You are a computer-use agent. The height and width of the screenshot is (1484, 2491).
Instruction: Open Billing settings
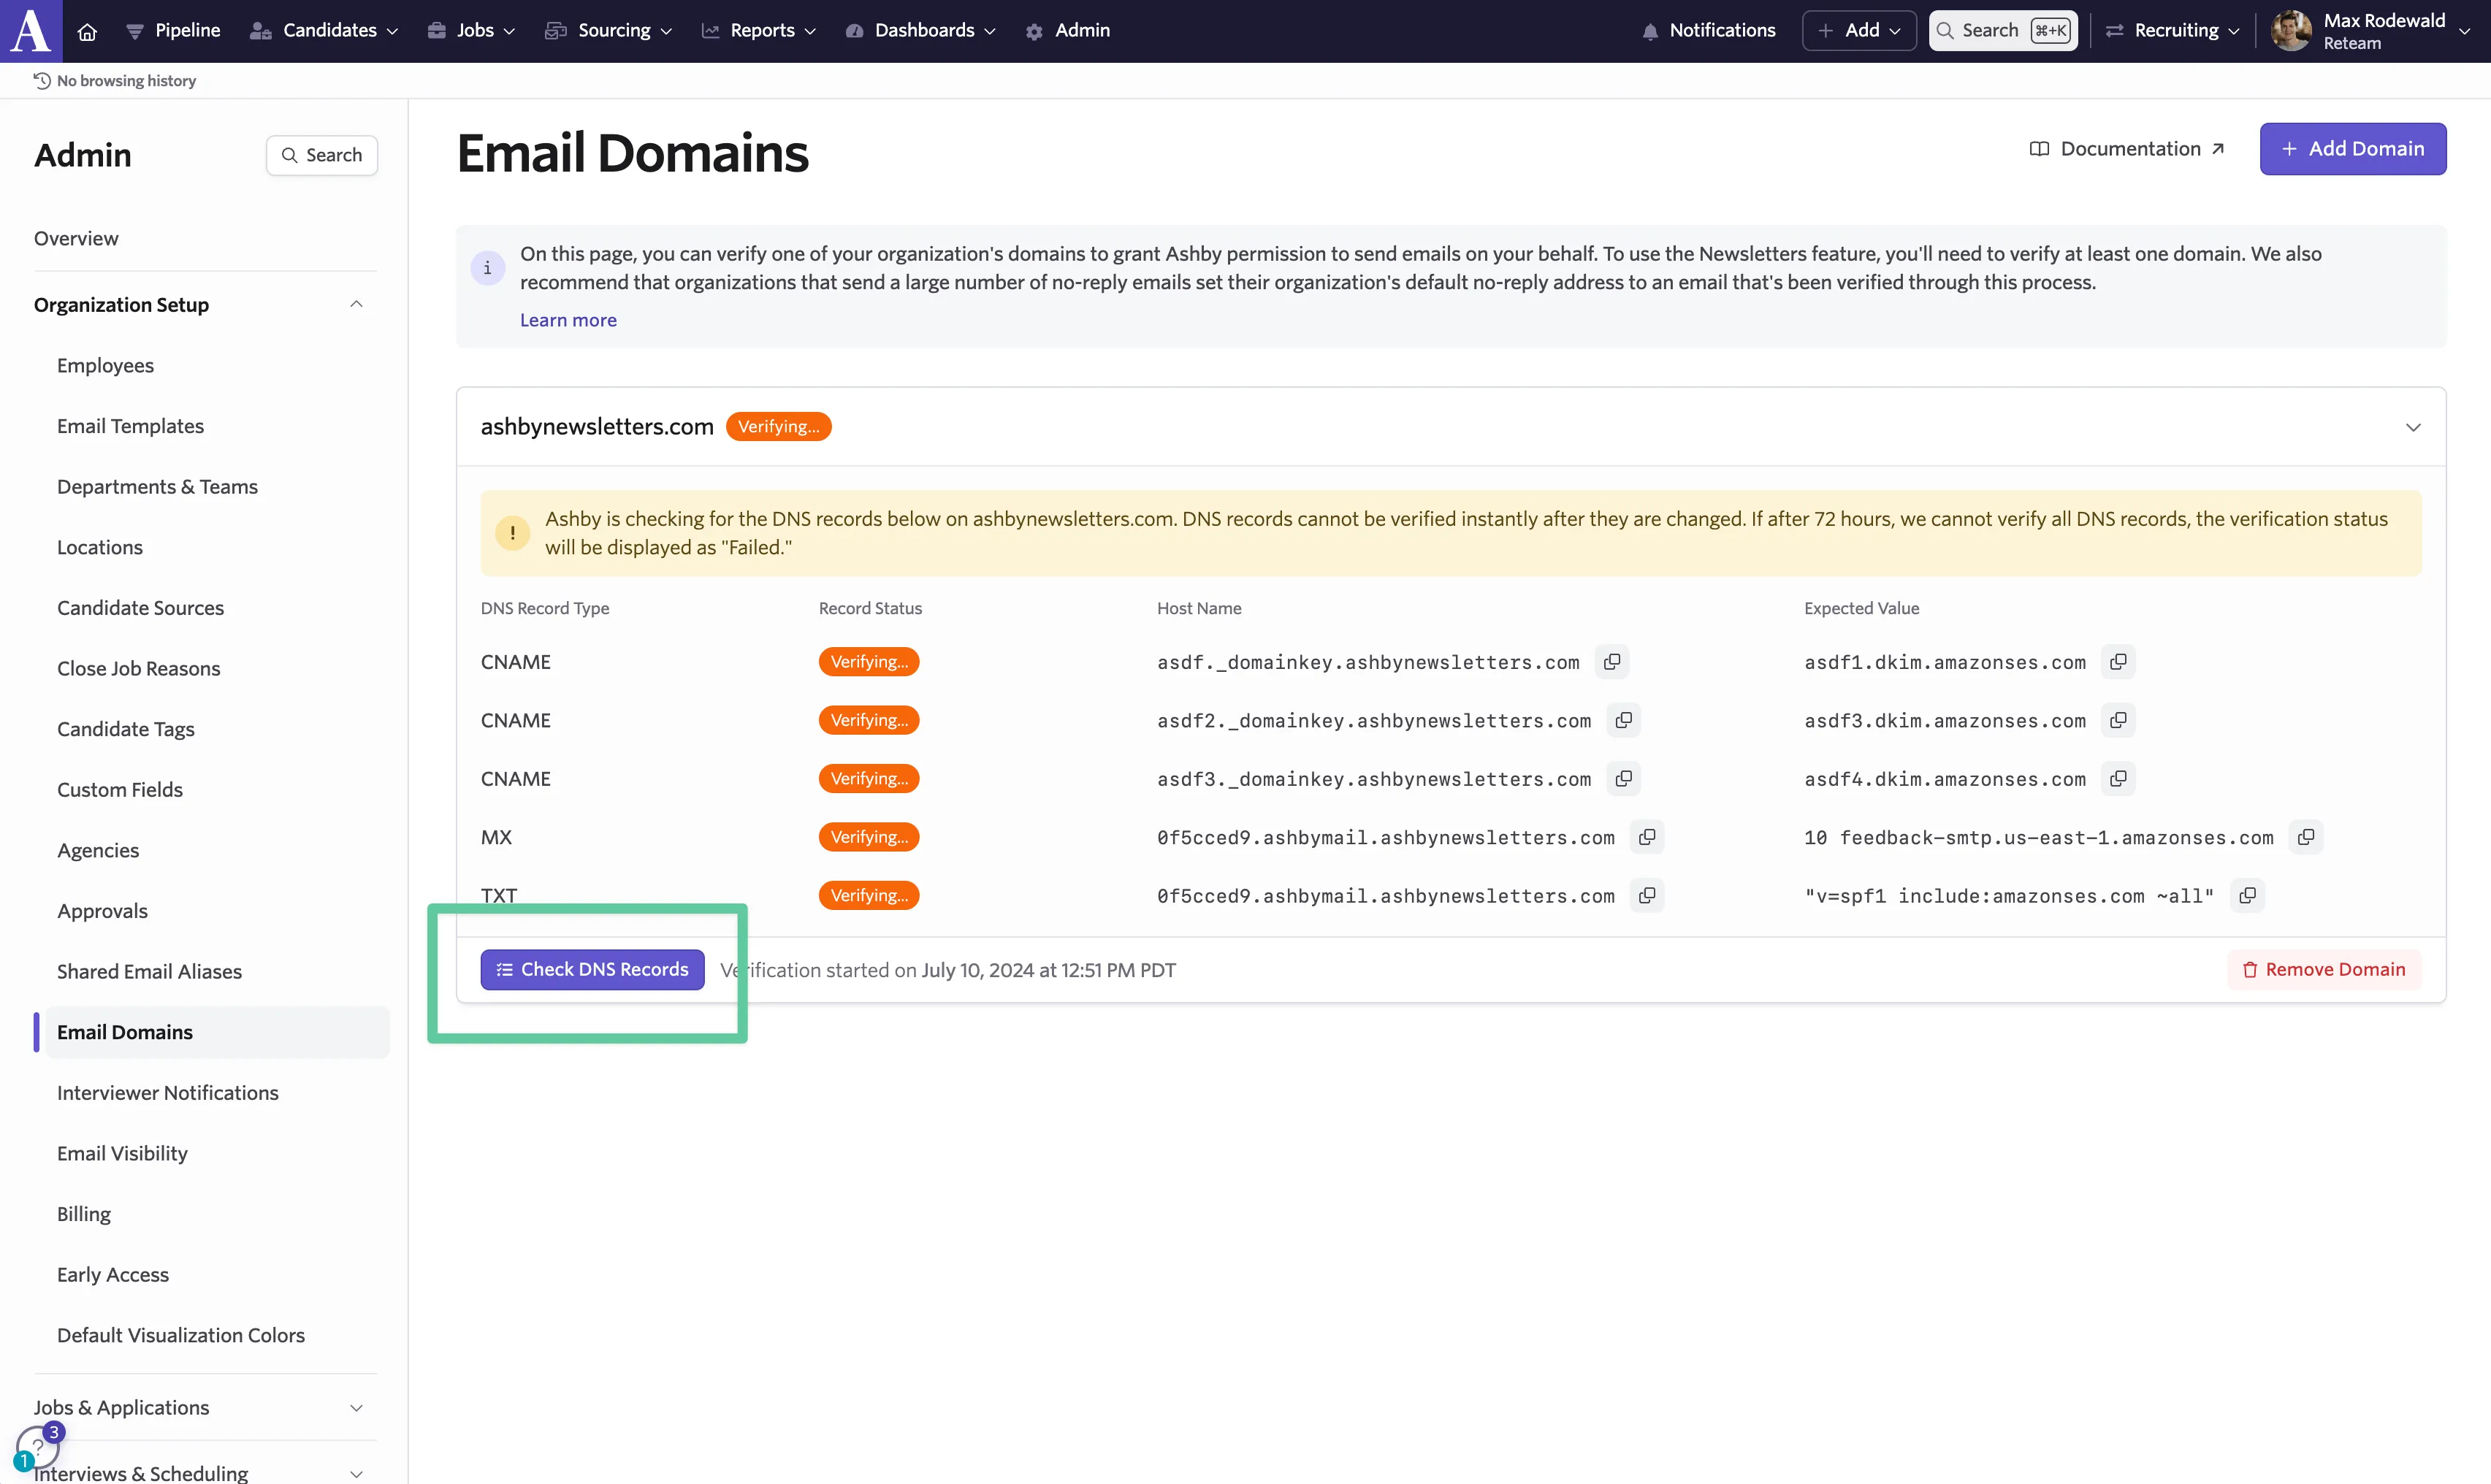84,1214
